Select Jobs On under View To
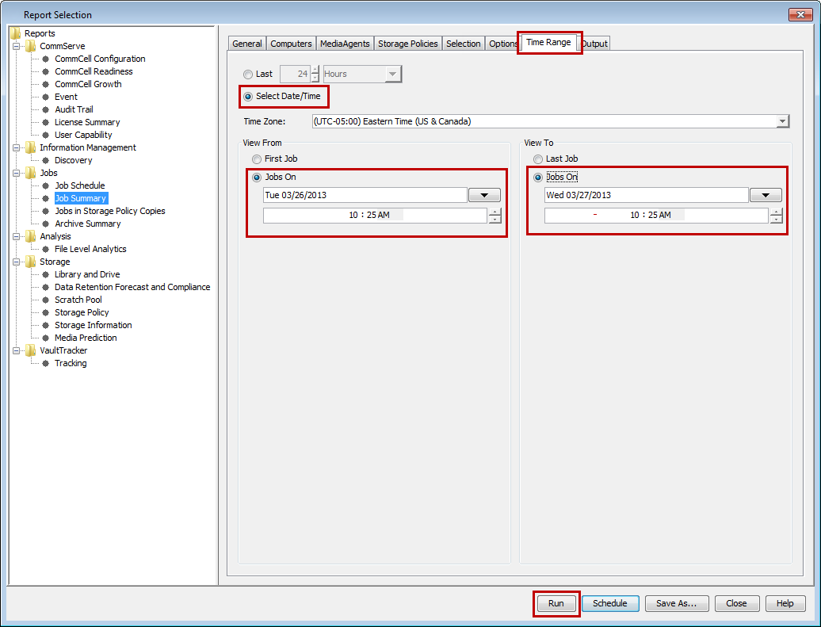The image size is (821, 627). 538,178
